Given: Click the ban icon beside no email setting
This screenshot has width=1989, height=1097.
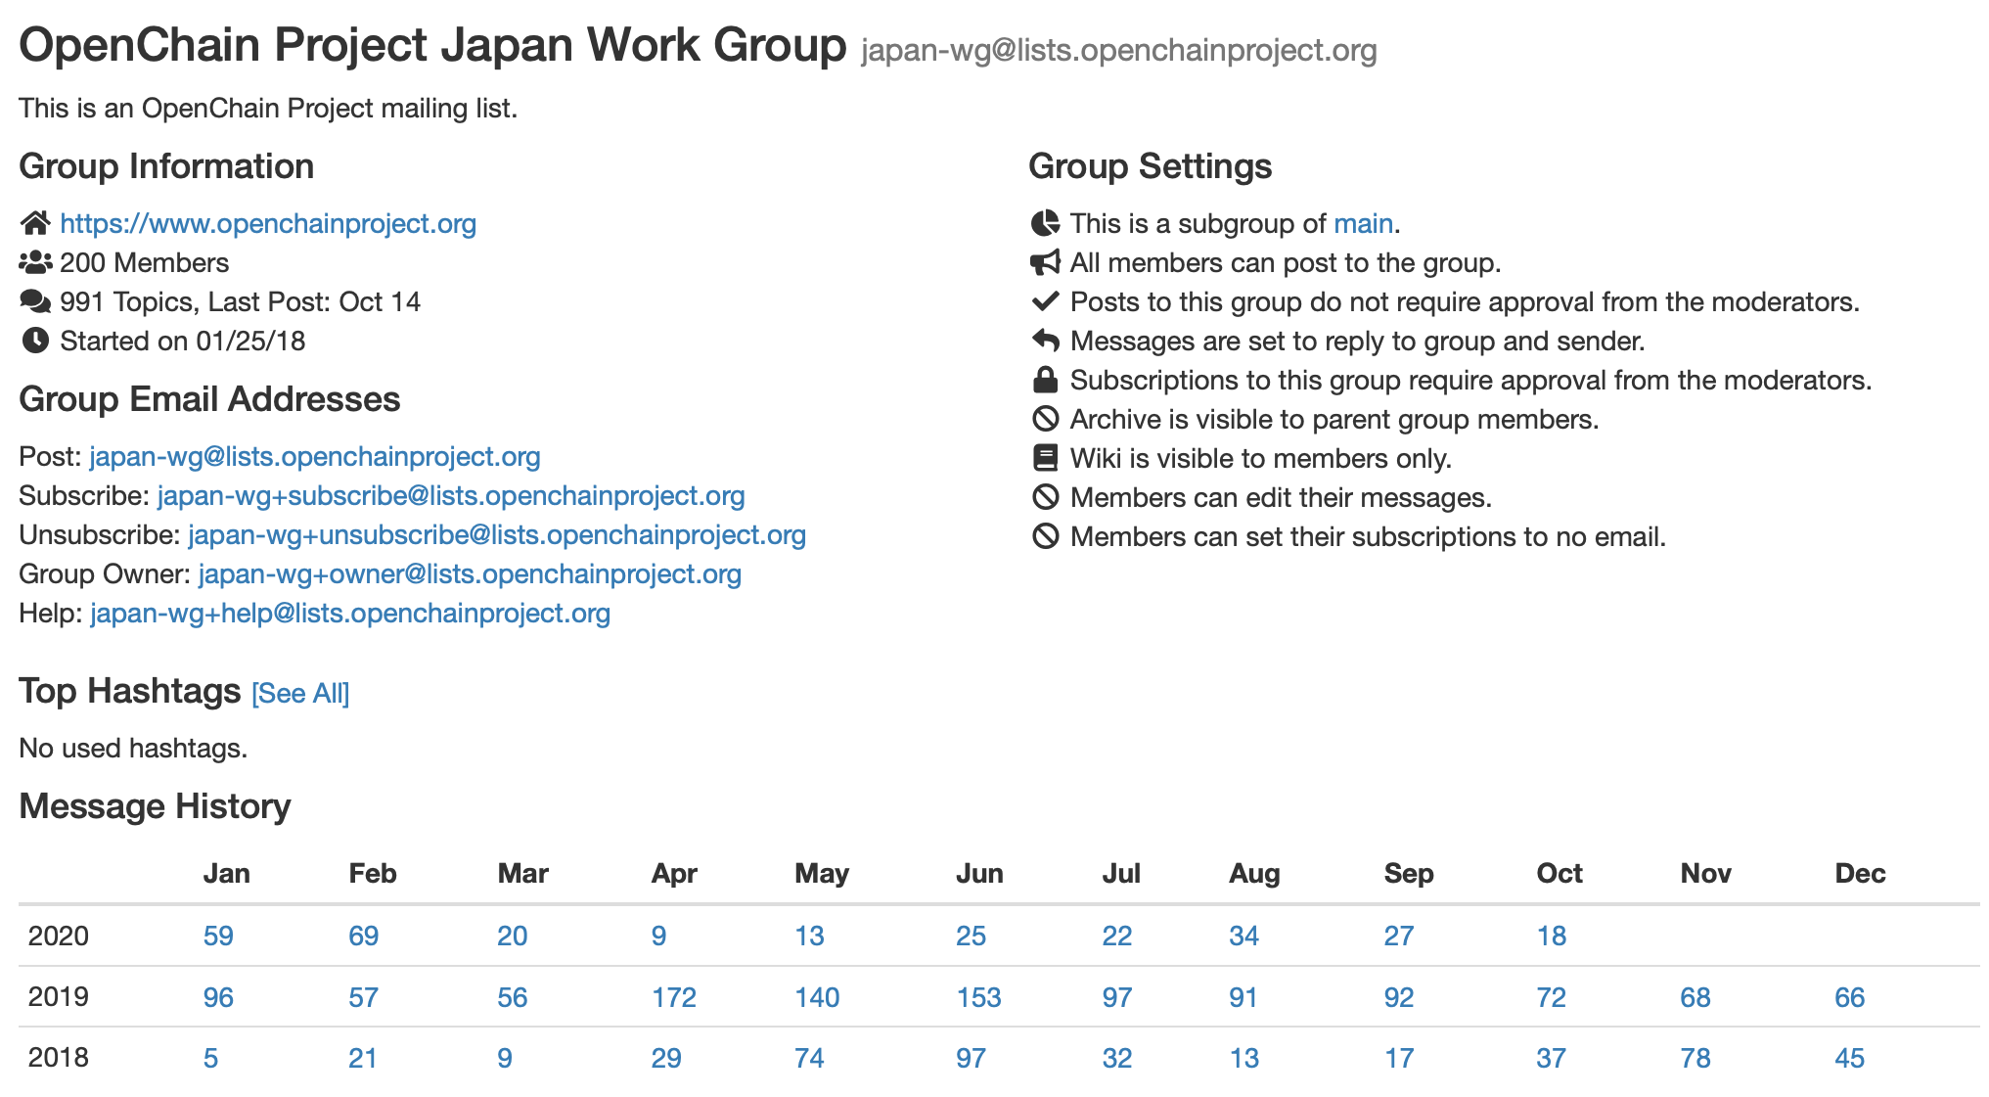Looking at the screenshot, I should tap(1046, 536).
